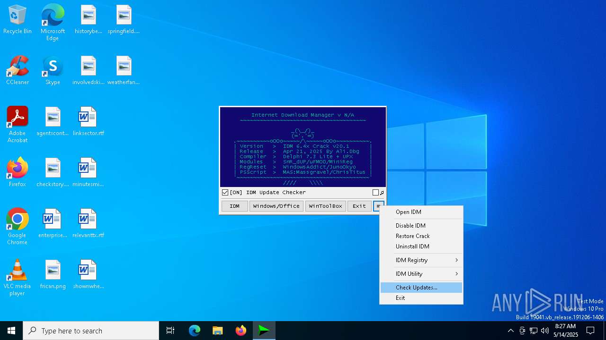Select the checkstory... image file

53,173
